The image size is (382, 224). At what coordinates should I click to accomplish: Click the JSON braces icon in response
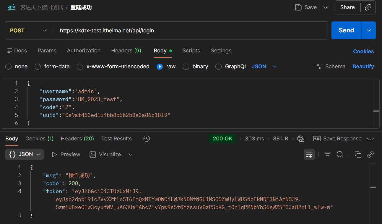[12, 155]
